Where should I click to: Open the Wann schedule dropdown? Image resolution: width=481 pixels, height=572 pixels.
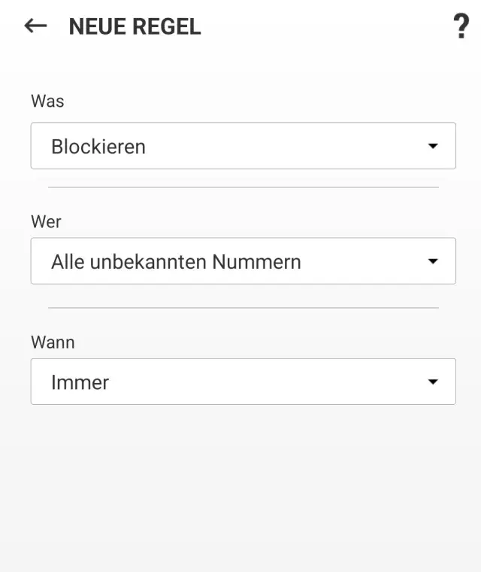coord(243,382)
